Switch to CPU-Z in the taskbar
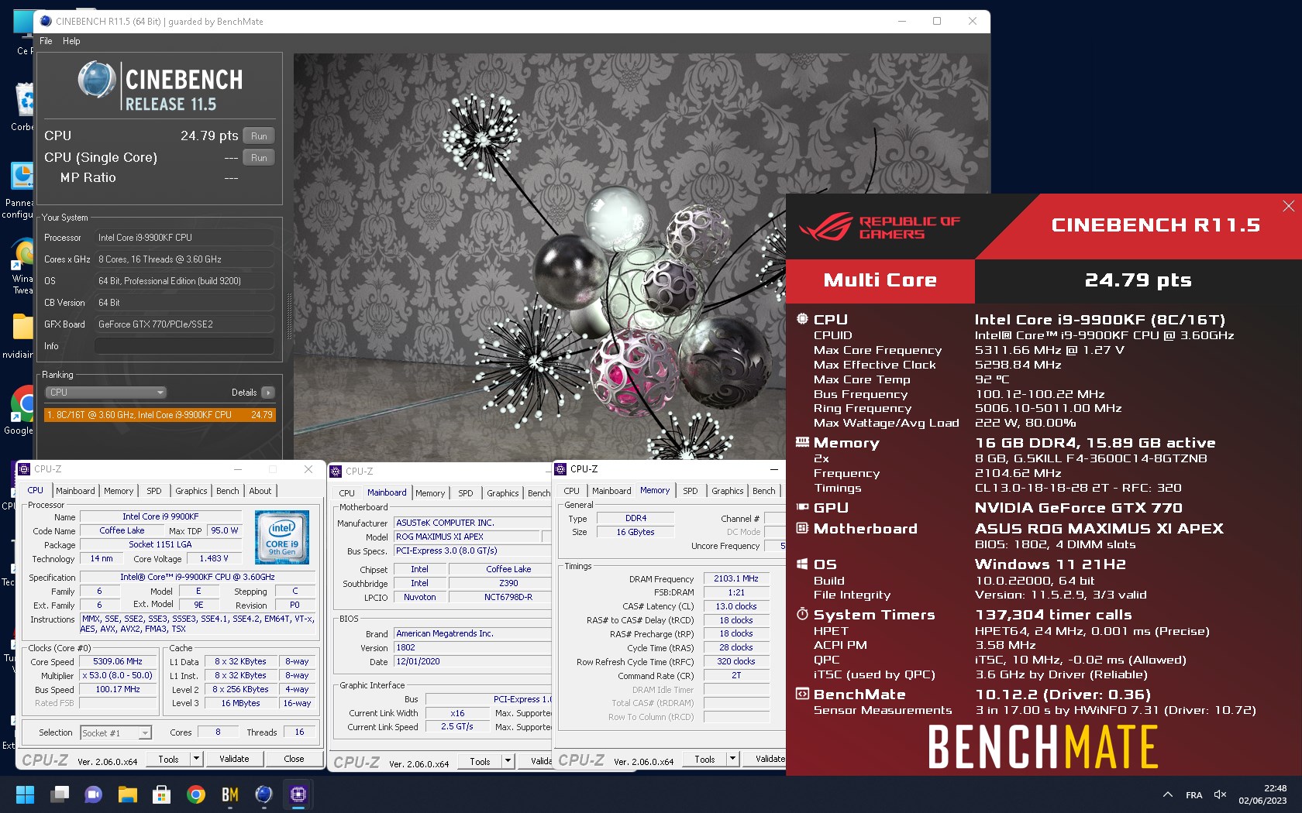Image resolution: width=1302 pixels, height=813 pixels. coord(298,794)
